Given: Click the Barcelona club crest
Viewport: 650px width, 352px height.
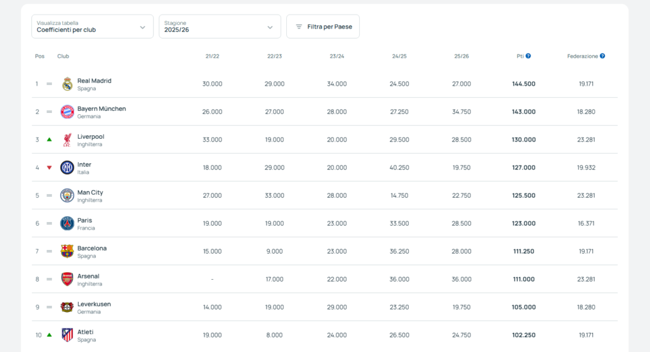Looking at the screenshot, I should (x=67, y=251).
